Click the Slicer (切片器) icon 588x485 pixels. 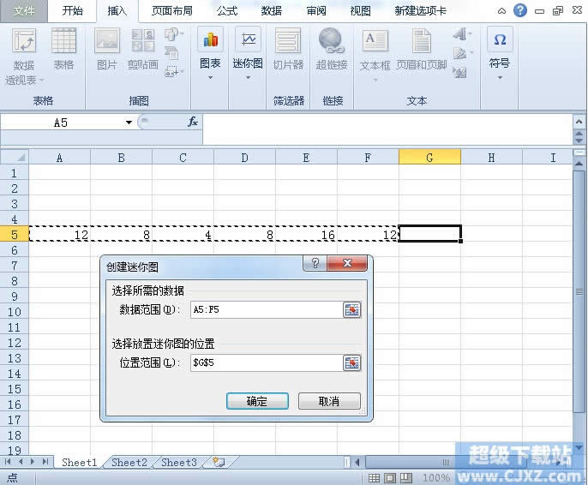click(288, 49)
